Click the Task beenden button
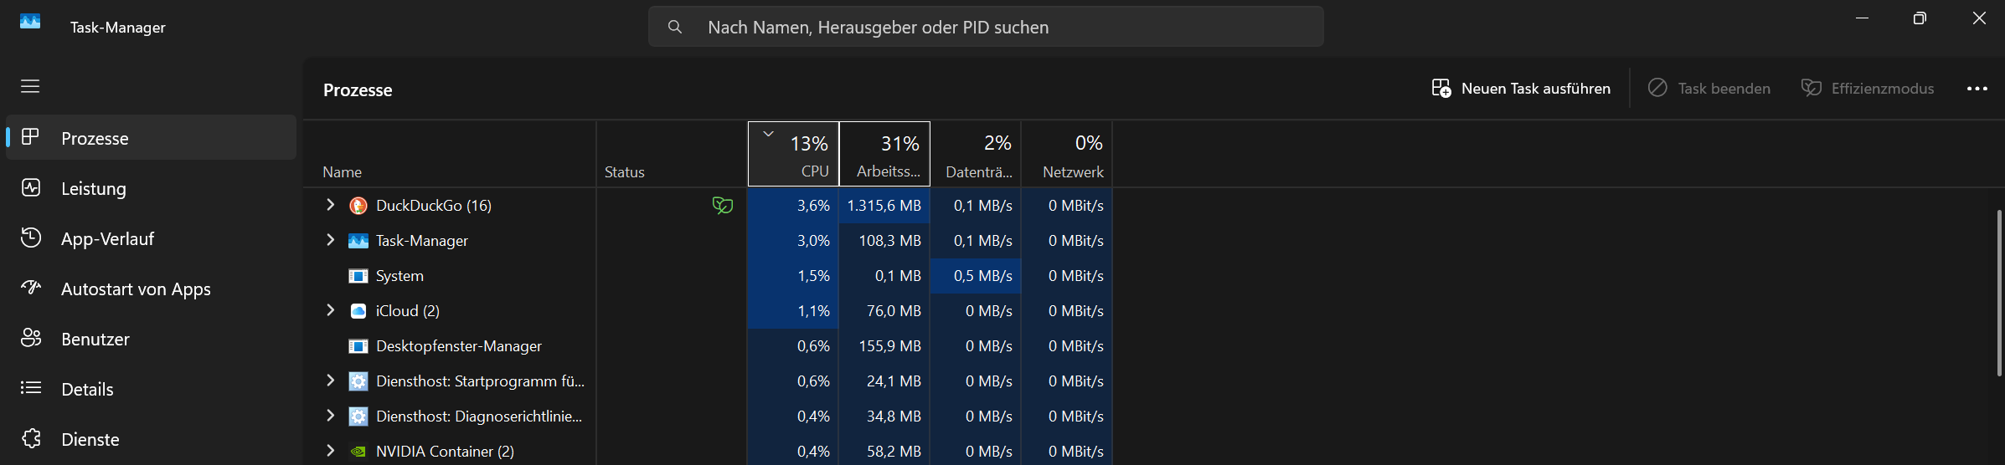Viewport: 2005px width, 465px height. (1709, 89)
